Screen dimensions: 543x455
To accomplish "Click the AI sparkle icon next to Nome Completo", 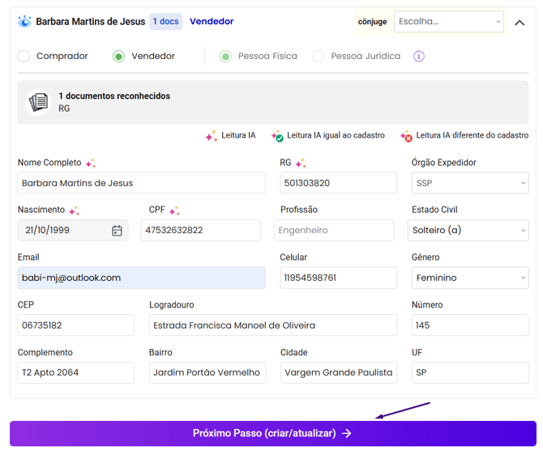I will point(91,164).
